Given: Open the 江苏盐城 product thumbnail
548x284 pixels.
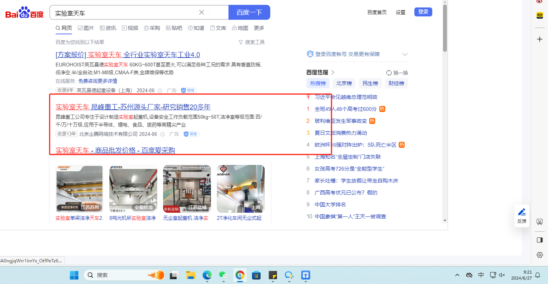Looking at the screenshot, I should (187, 189).
